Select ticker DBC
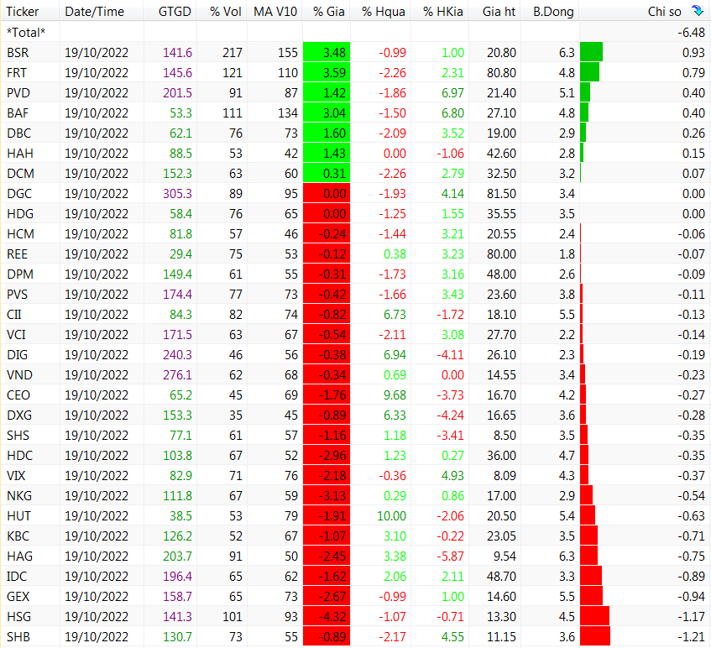Screen dimensions: 711x648 (x=19, y=133)
